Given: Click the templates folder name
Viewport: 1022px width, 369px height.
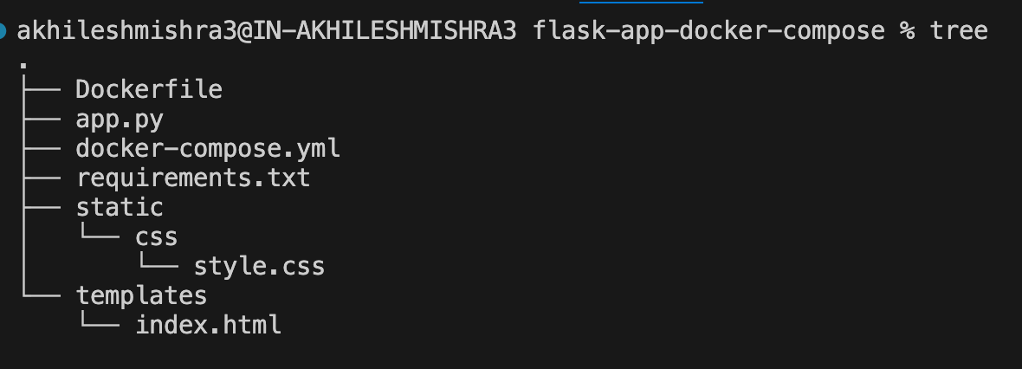Looking at the screenshot, I should coord(142,296).
